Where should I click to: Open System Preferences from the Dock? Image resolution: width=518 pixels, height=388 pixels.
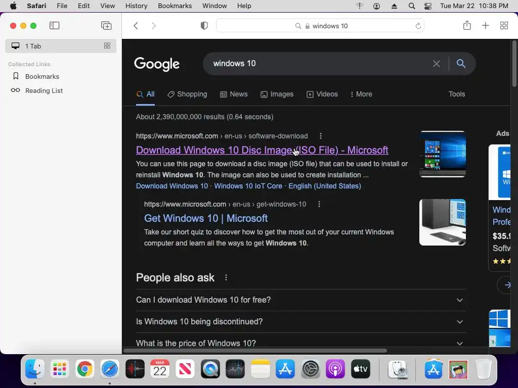coord(310,369)
